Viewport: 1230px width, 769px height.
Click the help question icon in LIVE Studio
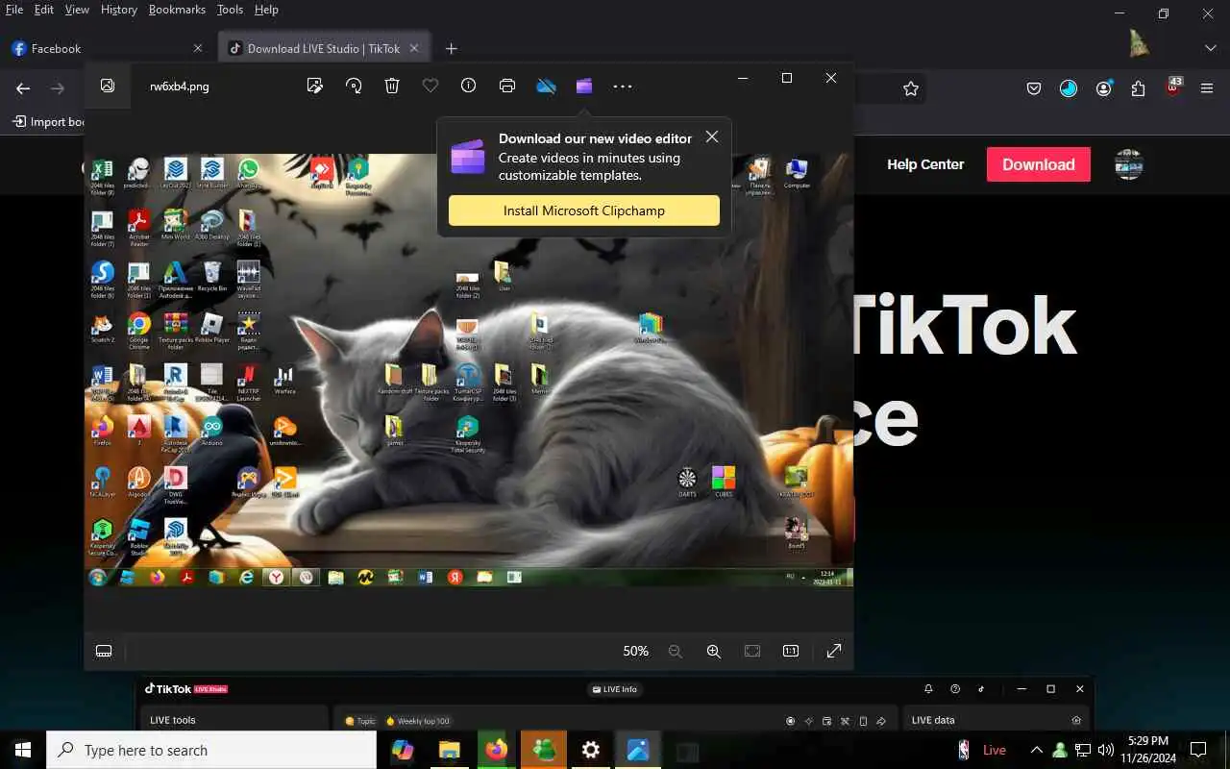[955, 689]
